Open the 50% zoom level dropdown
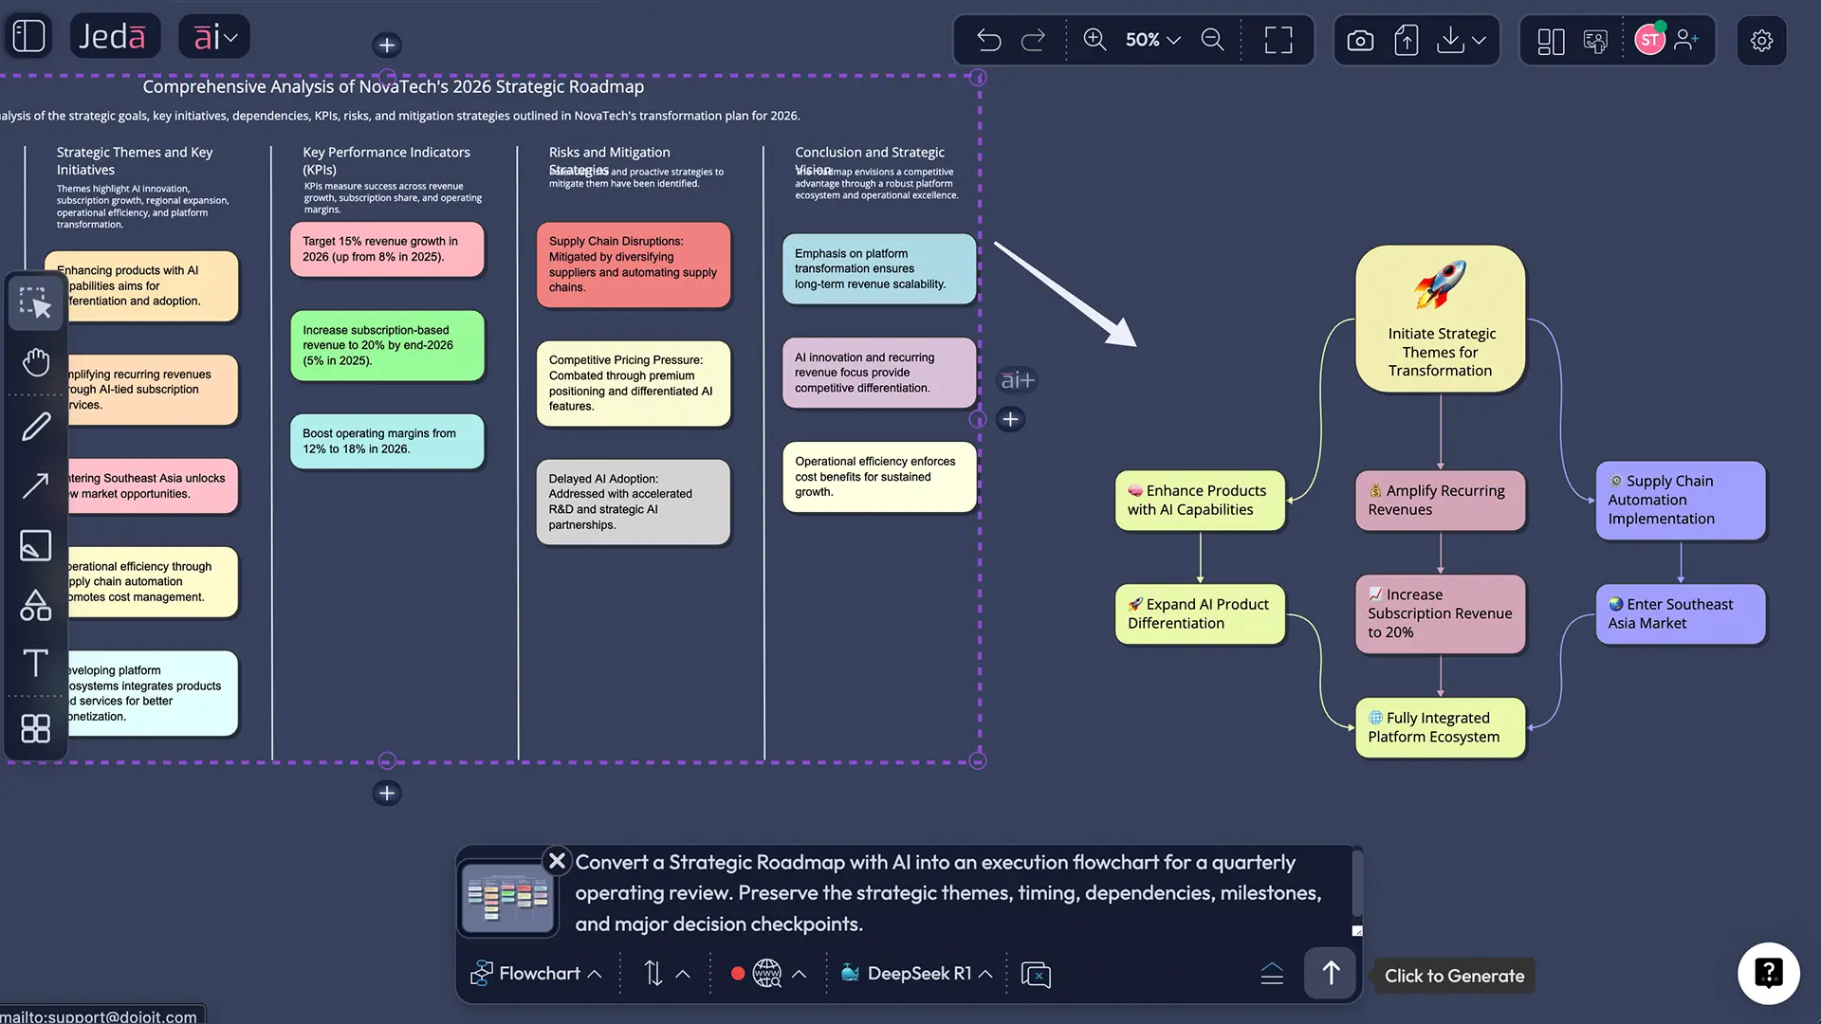 pyautogui.click(x=1150, y=40)
